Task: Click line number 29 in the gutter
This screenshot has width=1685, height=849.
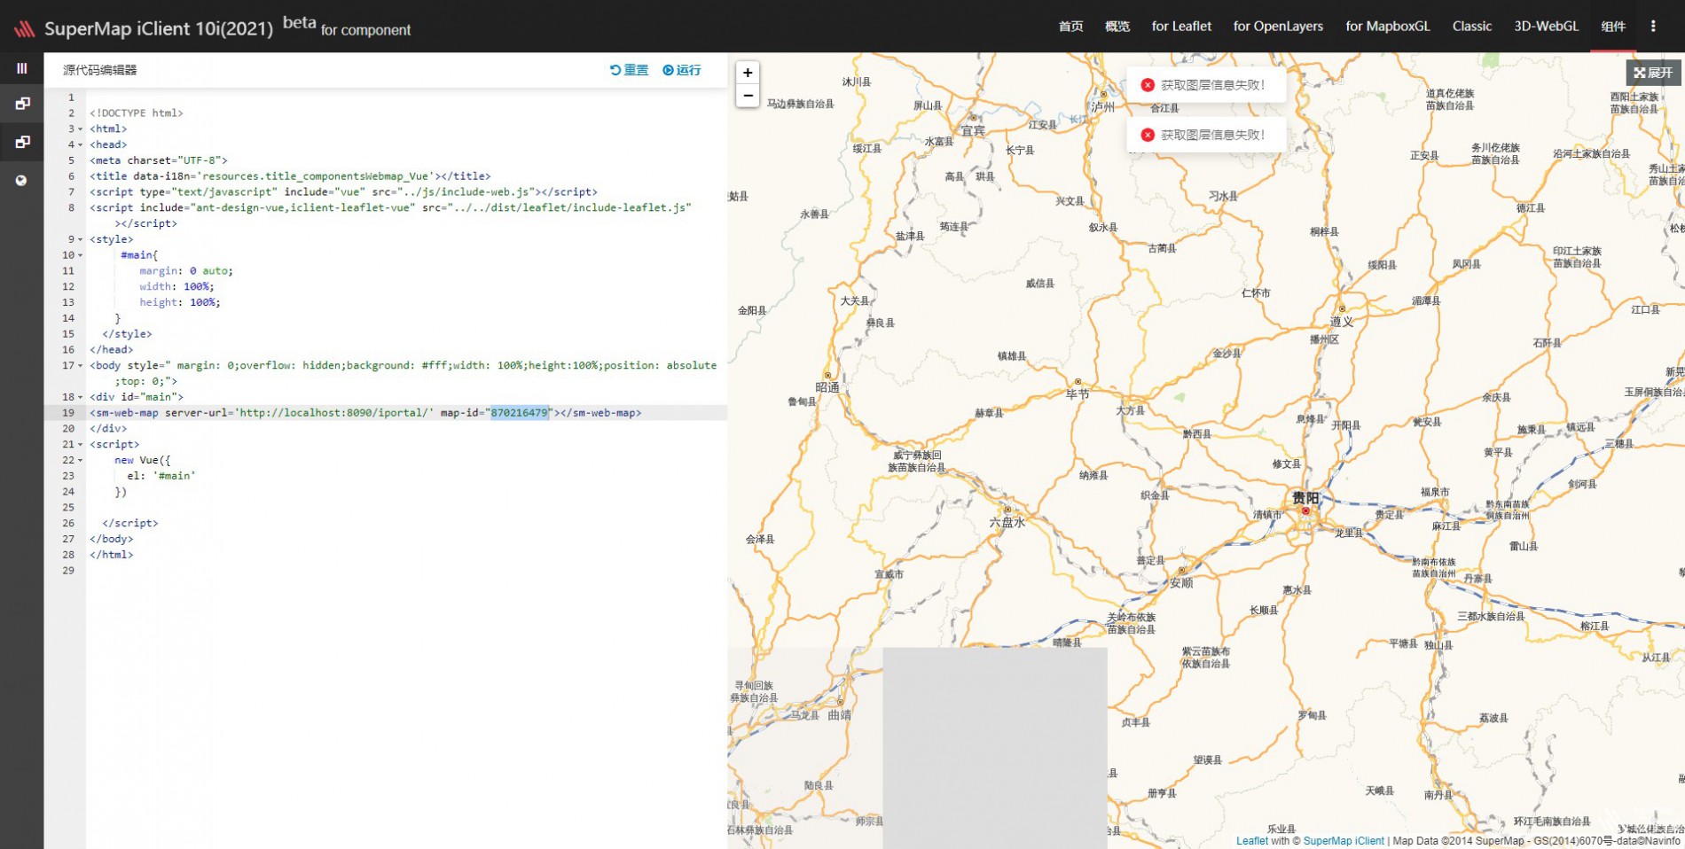Action: [x=68, y=571]
